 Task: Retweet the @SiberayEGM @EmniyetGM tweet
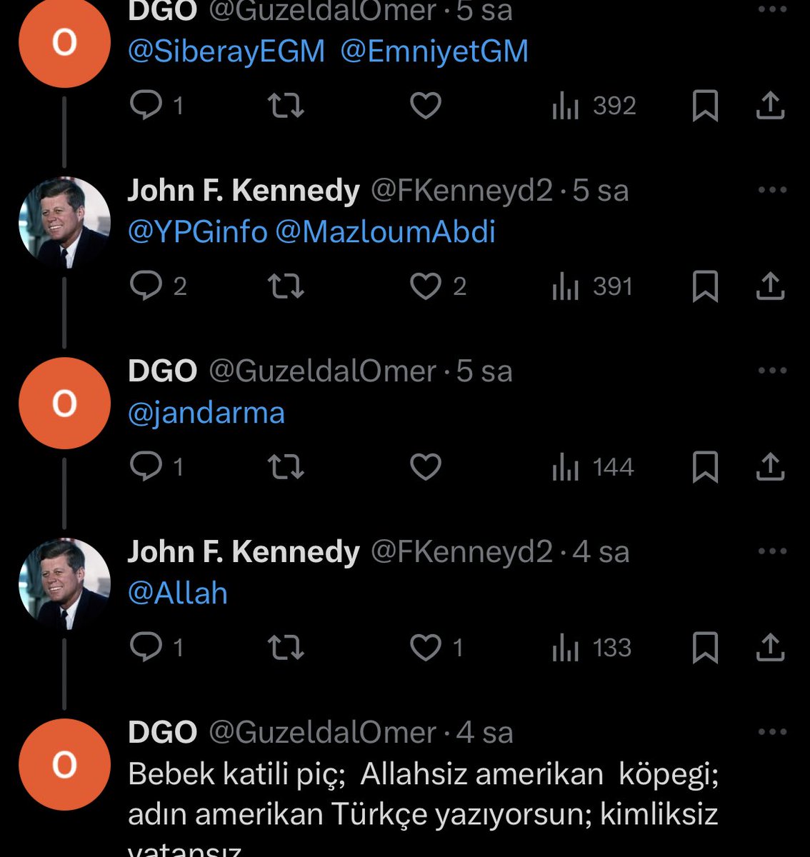286,106
